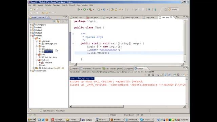The width and height of the screenshot is (217, 122).
Task: Open the Servers tab
Action: [97, 69]
